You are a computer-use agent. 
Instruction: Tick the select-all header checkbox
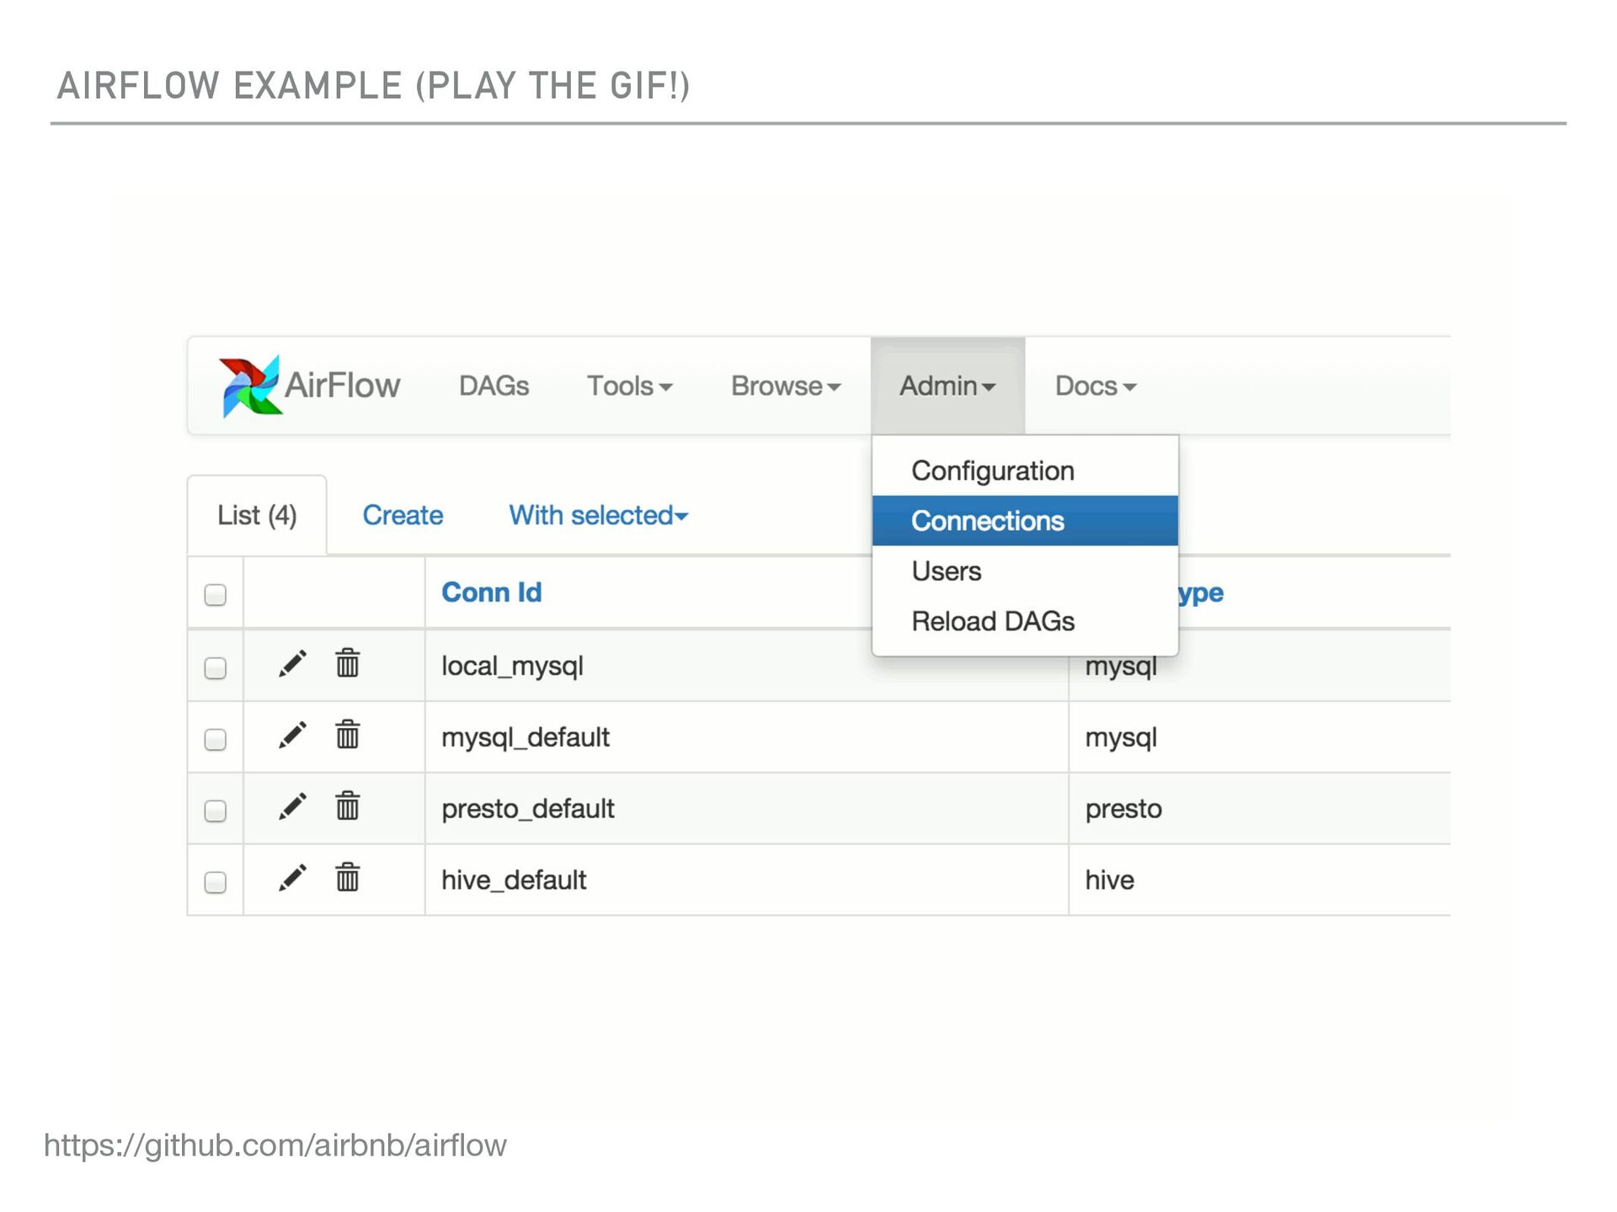tap(216, 595)
